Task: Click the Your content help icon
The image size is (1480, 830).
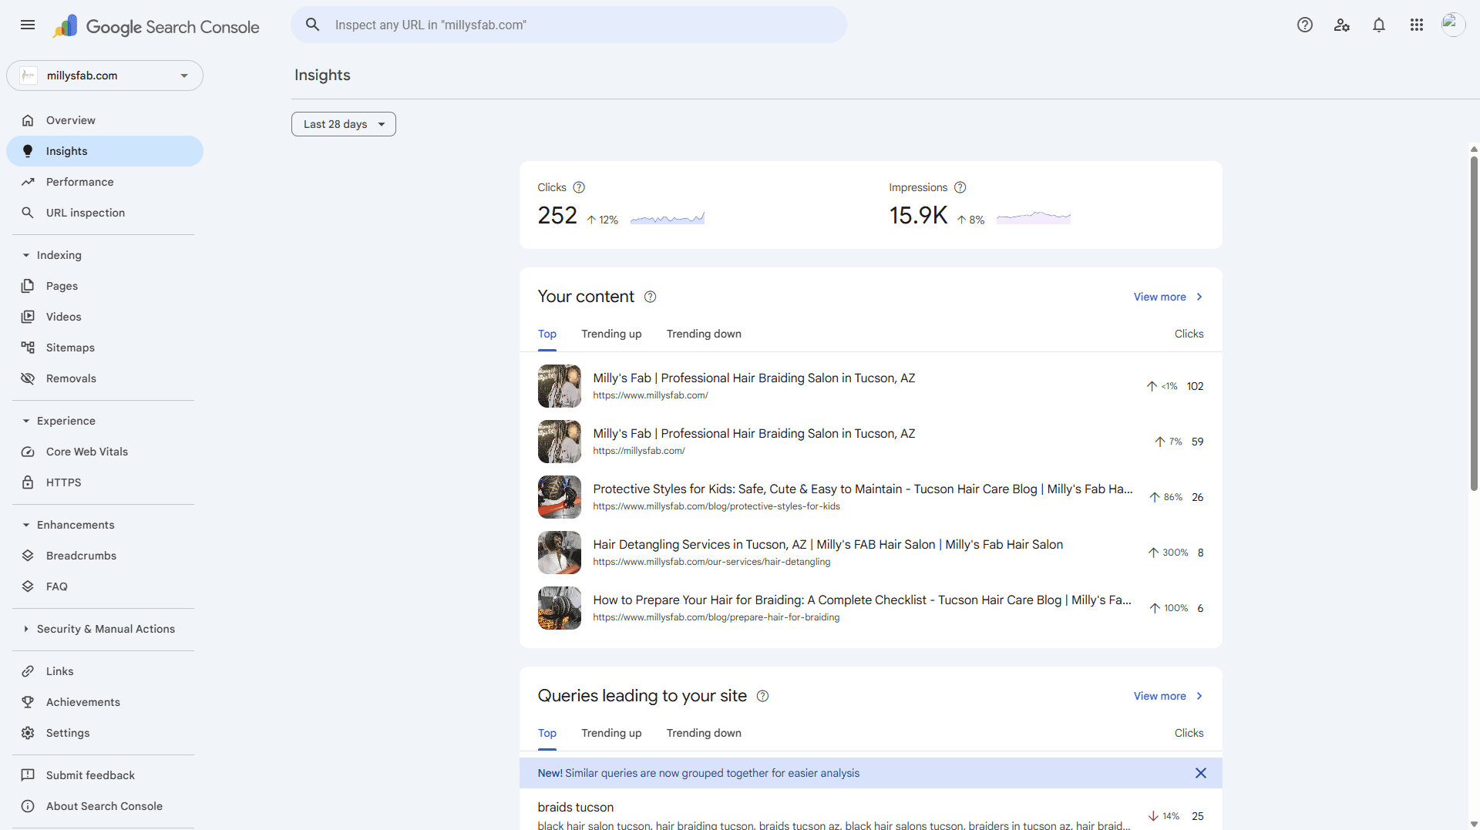Action: 650,297
